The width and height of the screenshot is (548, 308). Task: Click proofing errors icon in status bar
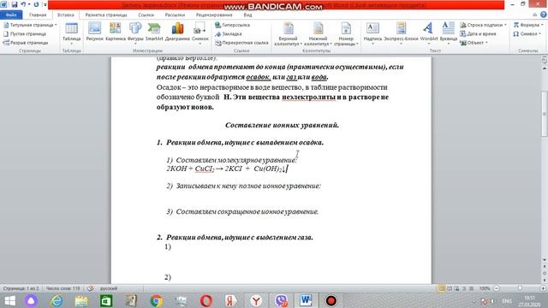point(90,288)
